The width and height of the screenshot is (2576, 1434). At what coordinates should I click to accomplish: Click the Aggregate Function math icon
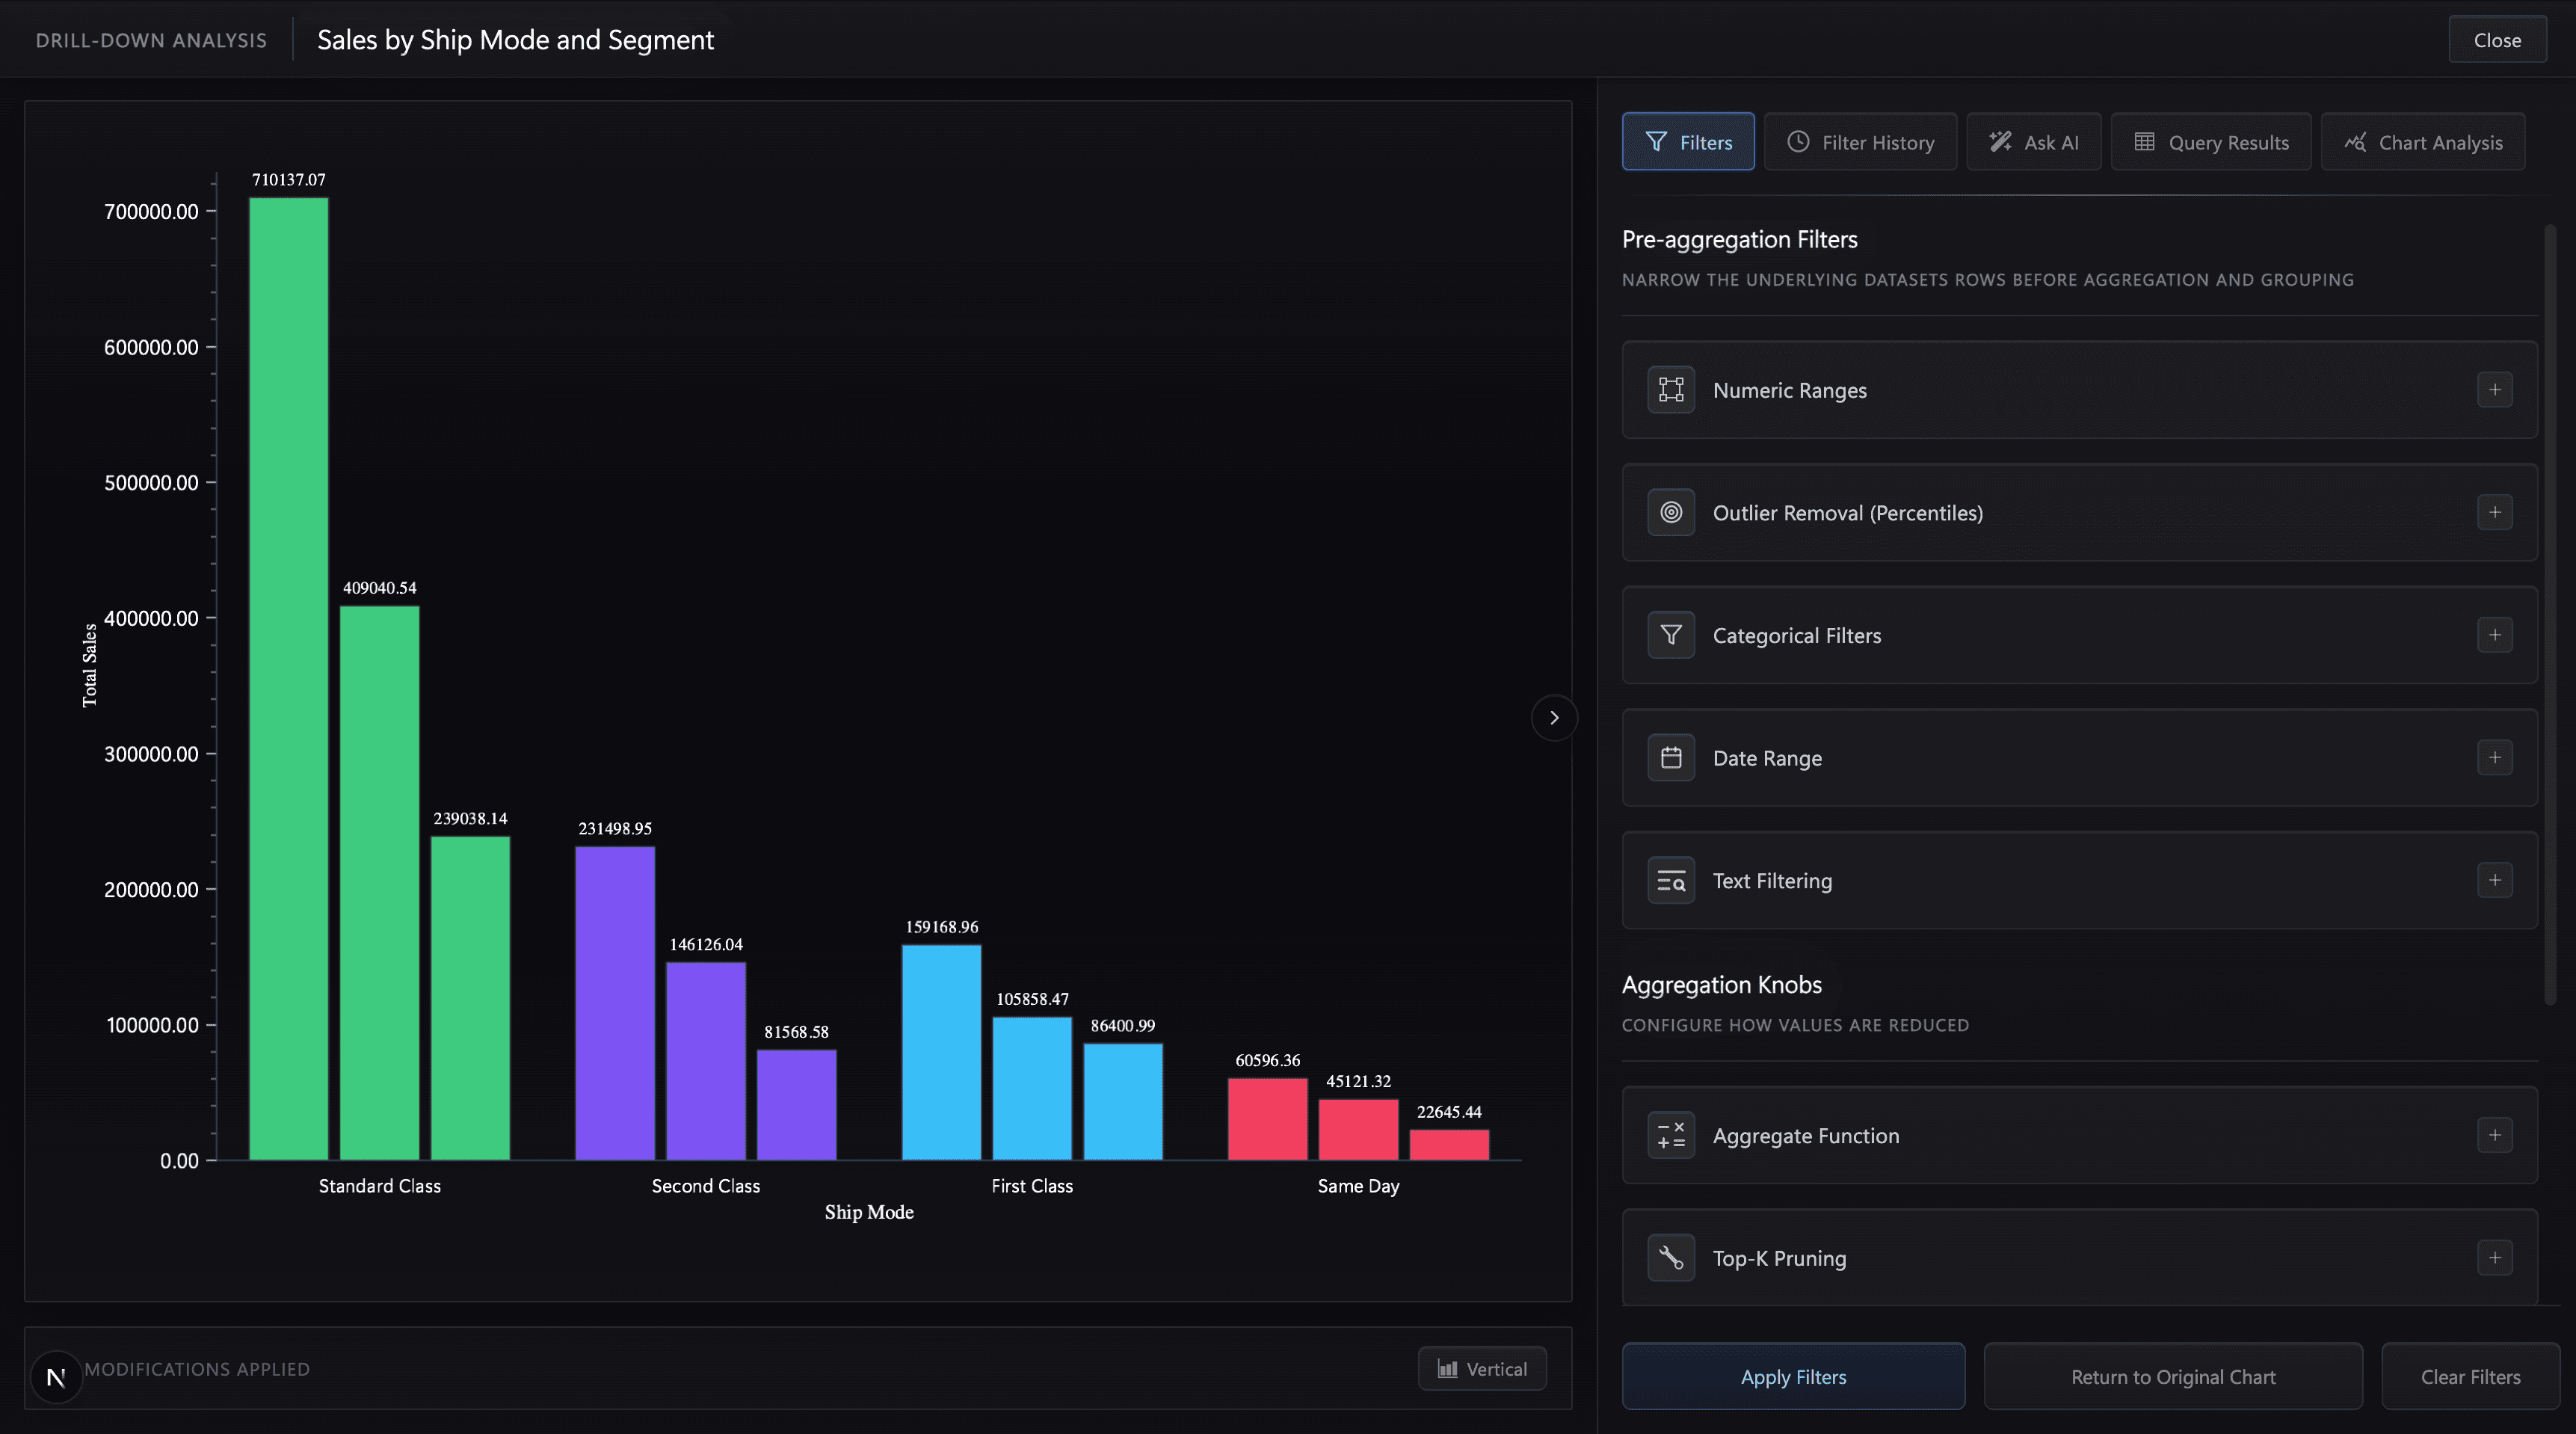pyautogui.click(x=1671, y=1136)
